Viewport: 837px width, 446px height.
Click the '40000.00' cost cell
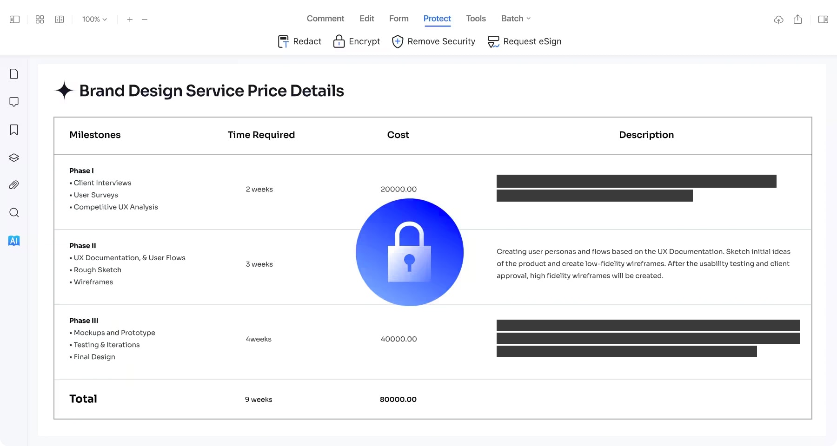(399, 339)
